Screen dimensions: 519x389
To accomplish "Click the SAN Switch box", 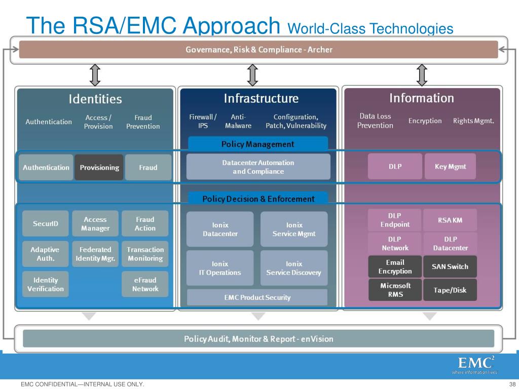I will tap(450, 266).
